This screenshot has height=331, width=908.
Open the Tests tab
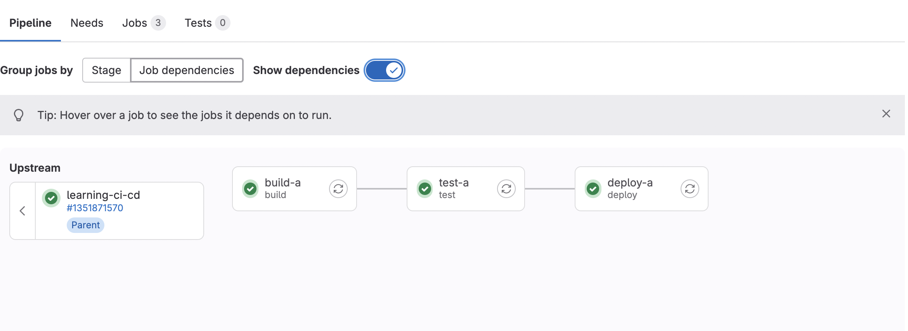coord(198,23)
